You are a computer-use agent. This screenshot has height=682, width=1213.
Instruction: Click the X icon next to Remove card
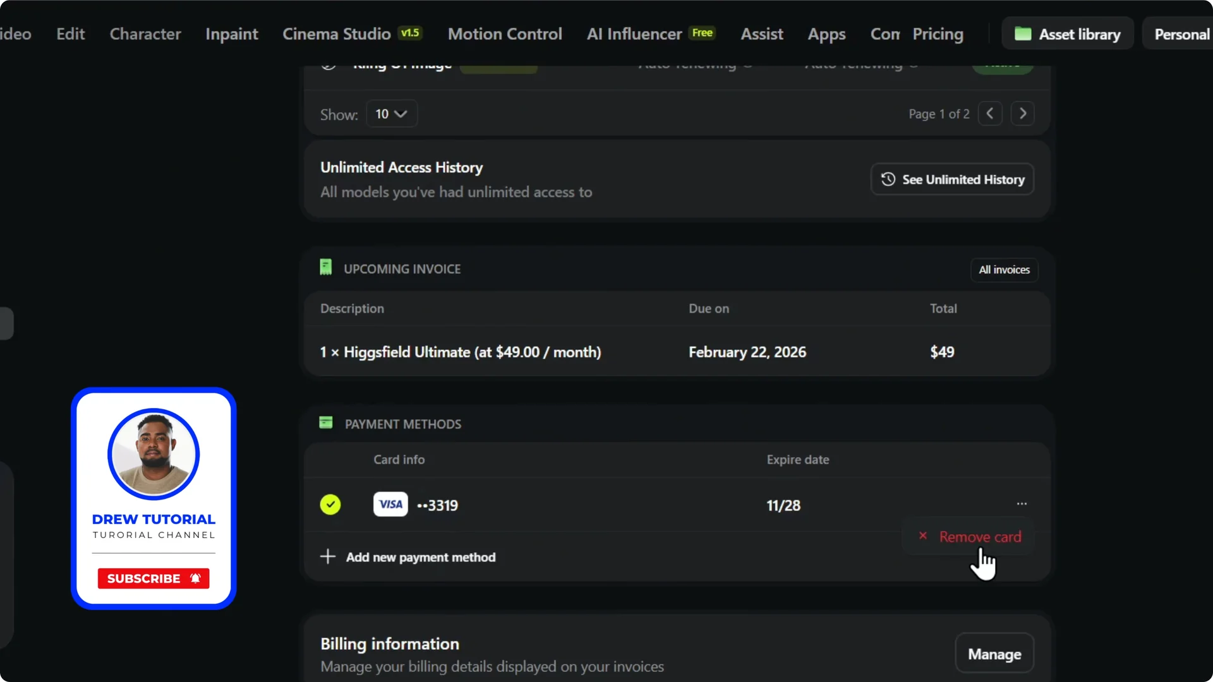(923, 536)
